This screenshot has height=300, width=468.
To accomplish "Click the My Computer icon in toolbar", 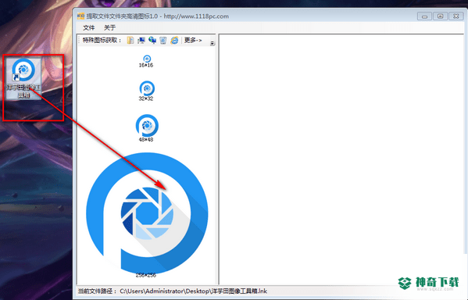I will [141, 40].
